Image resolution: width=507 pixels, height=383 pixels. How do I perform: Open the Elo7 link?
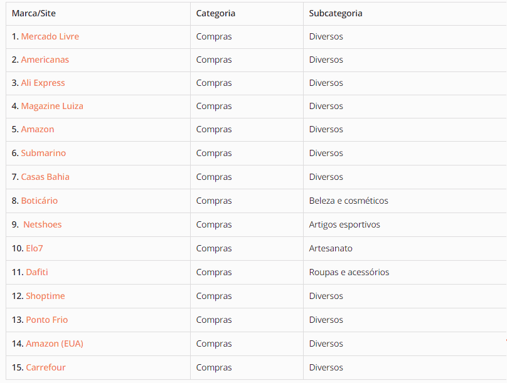coord(35,248)
